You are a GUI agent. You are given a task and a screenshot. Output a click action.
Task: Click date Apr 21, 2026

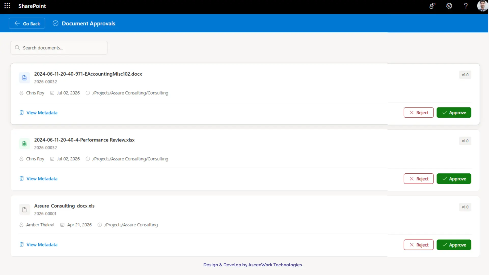(x=79, y=225)
